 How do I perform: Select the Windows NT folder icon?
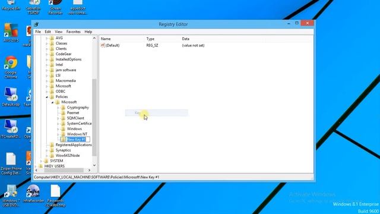coord(63,134)
